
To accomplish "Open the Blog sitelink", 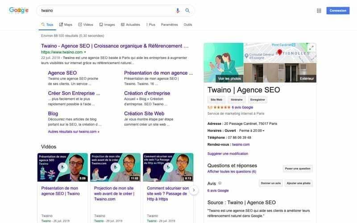I will (53, 113).
